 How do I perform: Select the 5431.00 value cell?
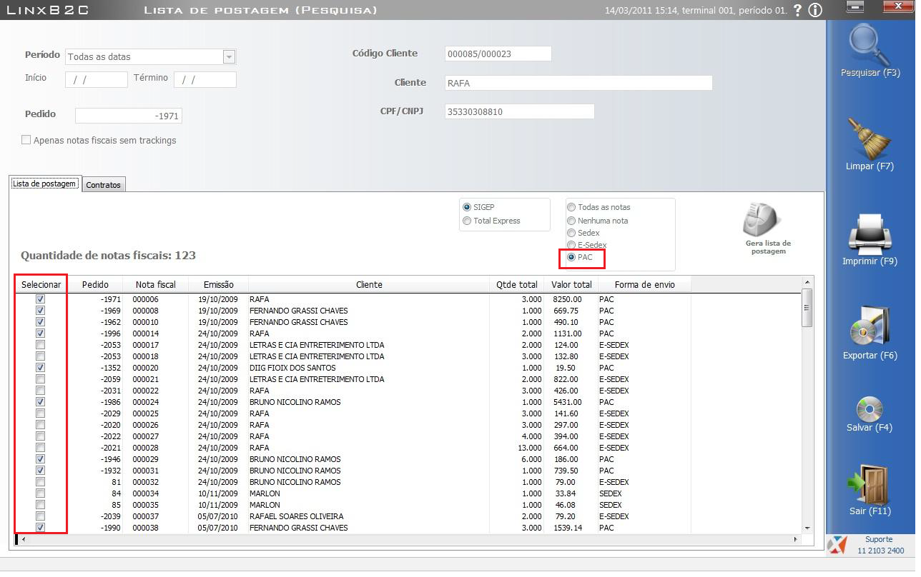(x=568, y=402)
